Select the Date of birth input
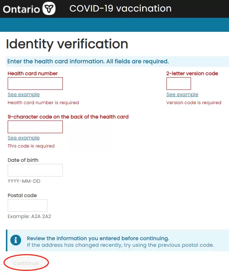This screenshot has height=274, width=229. (35, 170)
